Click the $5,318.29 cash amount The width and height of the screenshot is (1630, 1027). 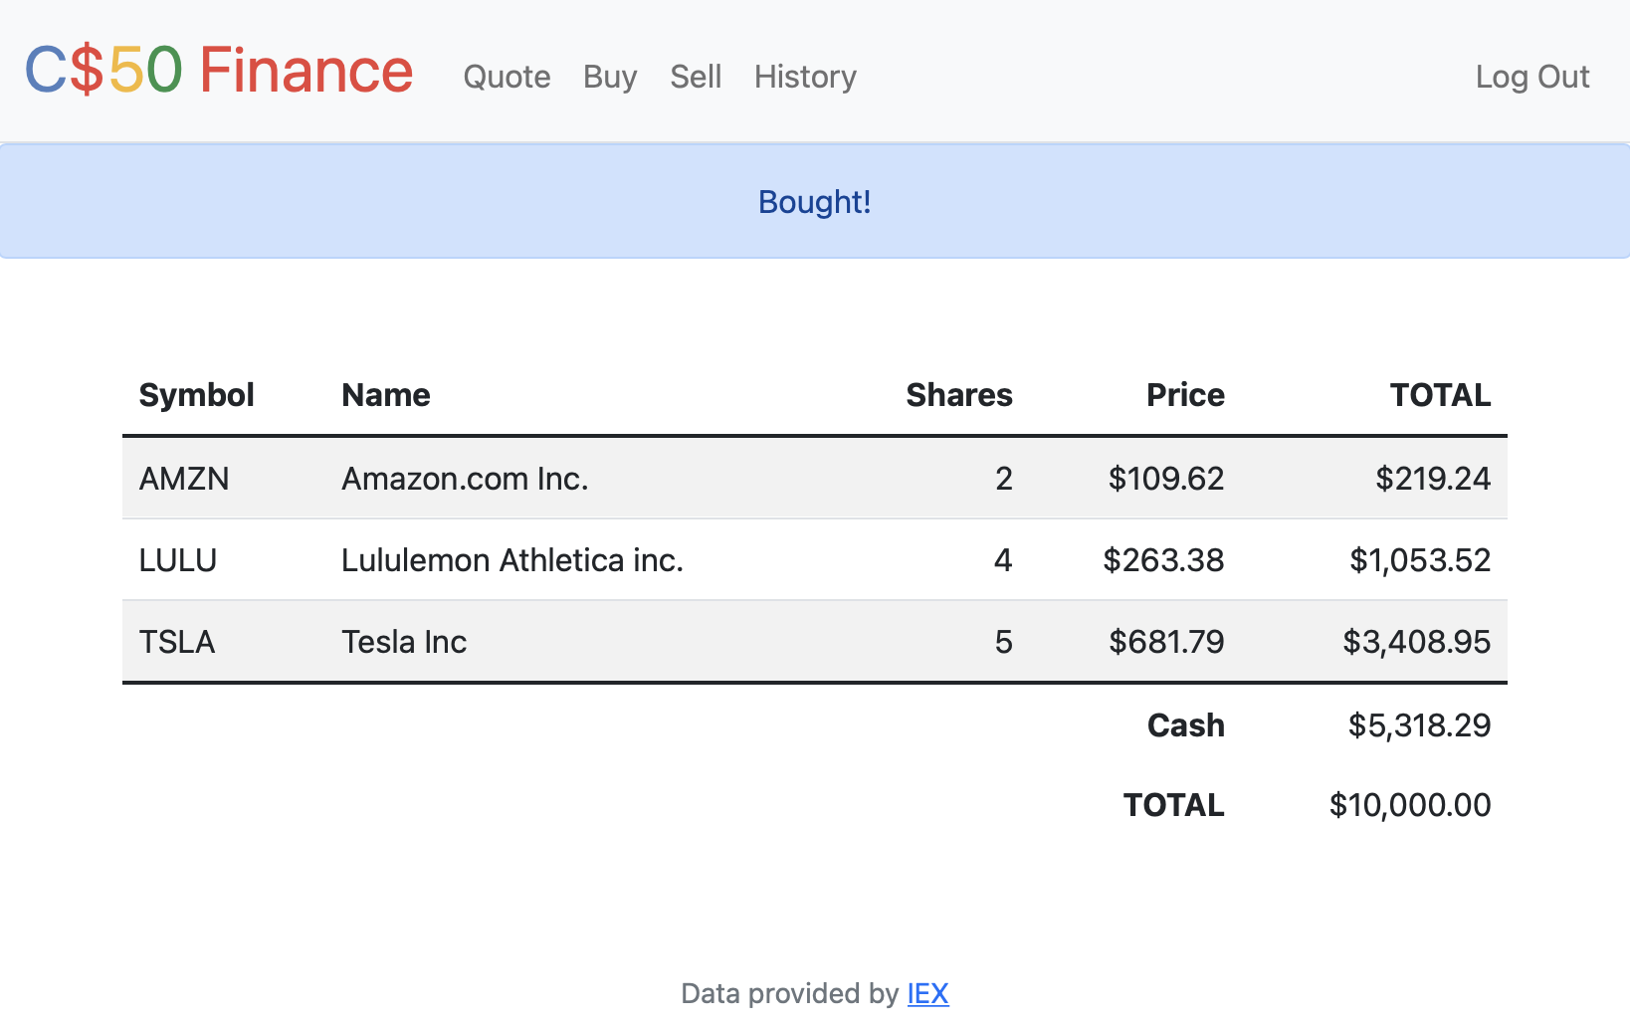(x=1419, y=725)
